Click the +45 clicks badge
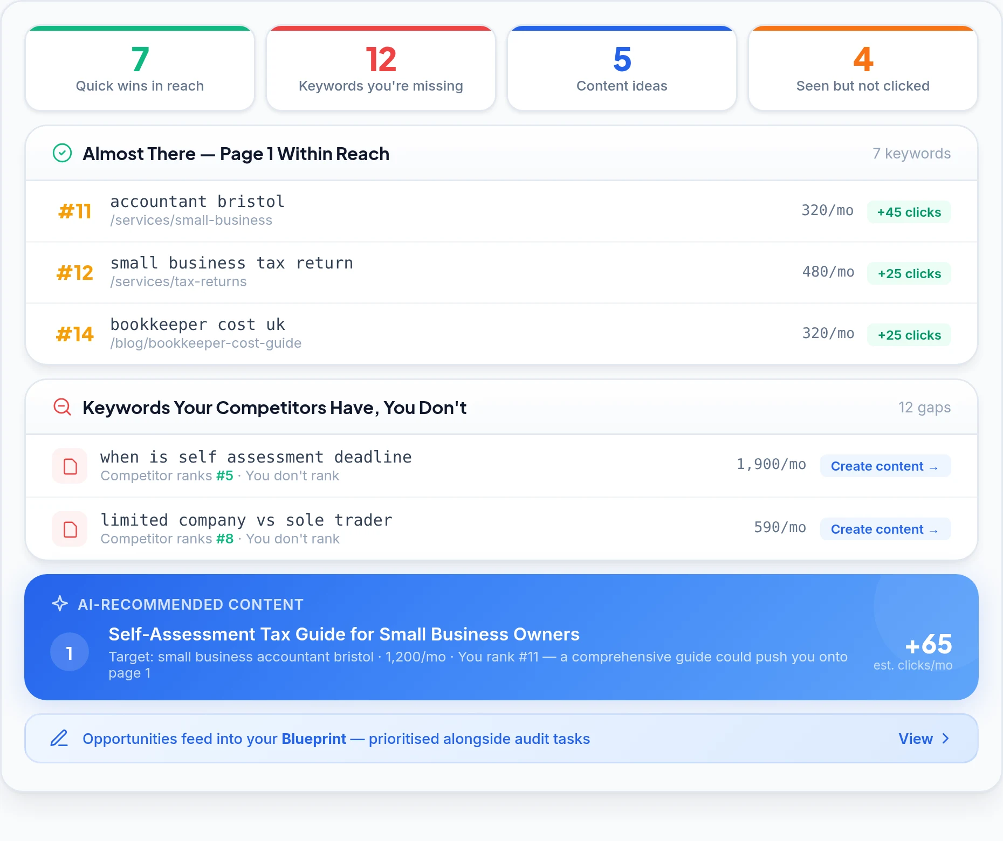The height and width of the screenshot is (841, 1003). click(909, 212)
